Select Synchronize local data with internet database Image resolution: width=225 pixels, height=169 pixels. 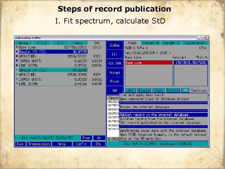tap(163, 131)
